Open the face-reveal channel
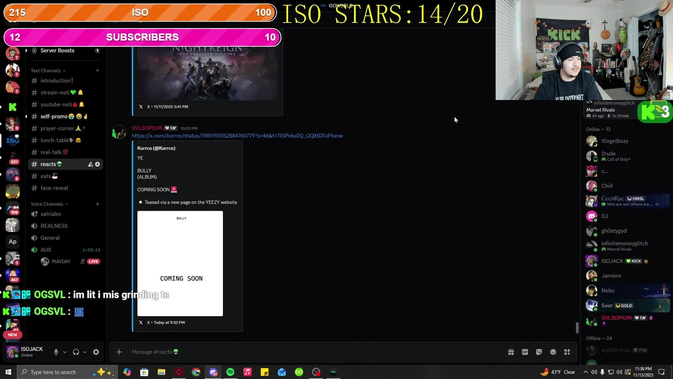The height and width of the screenshot is (379, 673). 65,188
